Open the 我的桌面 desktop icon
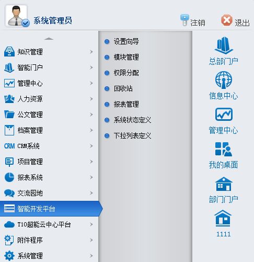This screenshot has height=262, width=254. 224,149
